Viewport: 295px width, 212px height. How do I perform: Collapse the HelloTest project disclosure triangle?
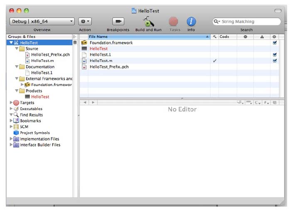11,42
